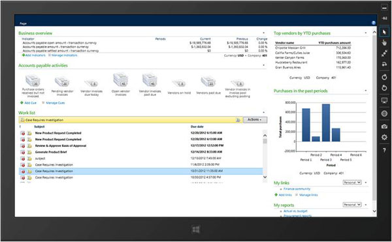Screen dimensions: 392x242
Task: Open the Actions dropdown button in Work list
Action: click(x=255, y=120)
